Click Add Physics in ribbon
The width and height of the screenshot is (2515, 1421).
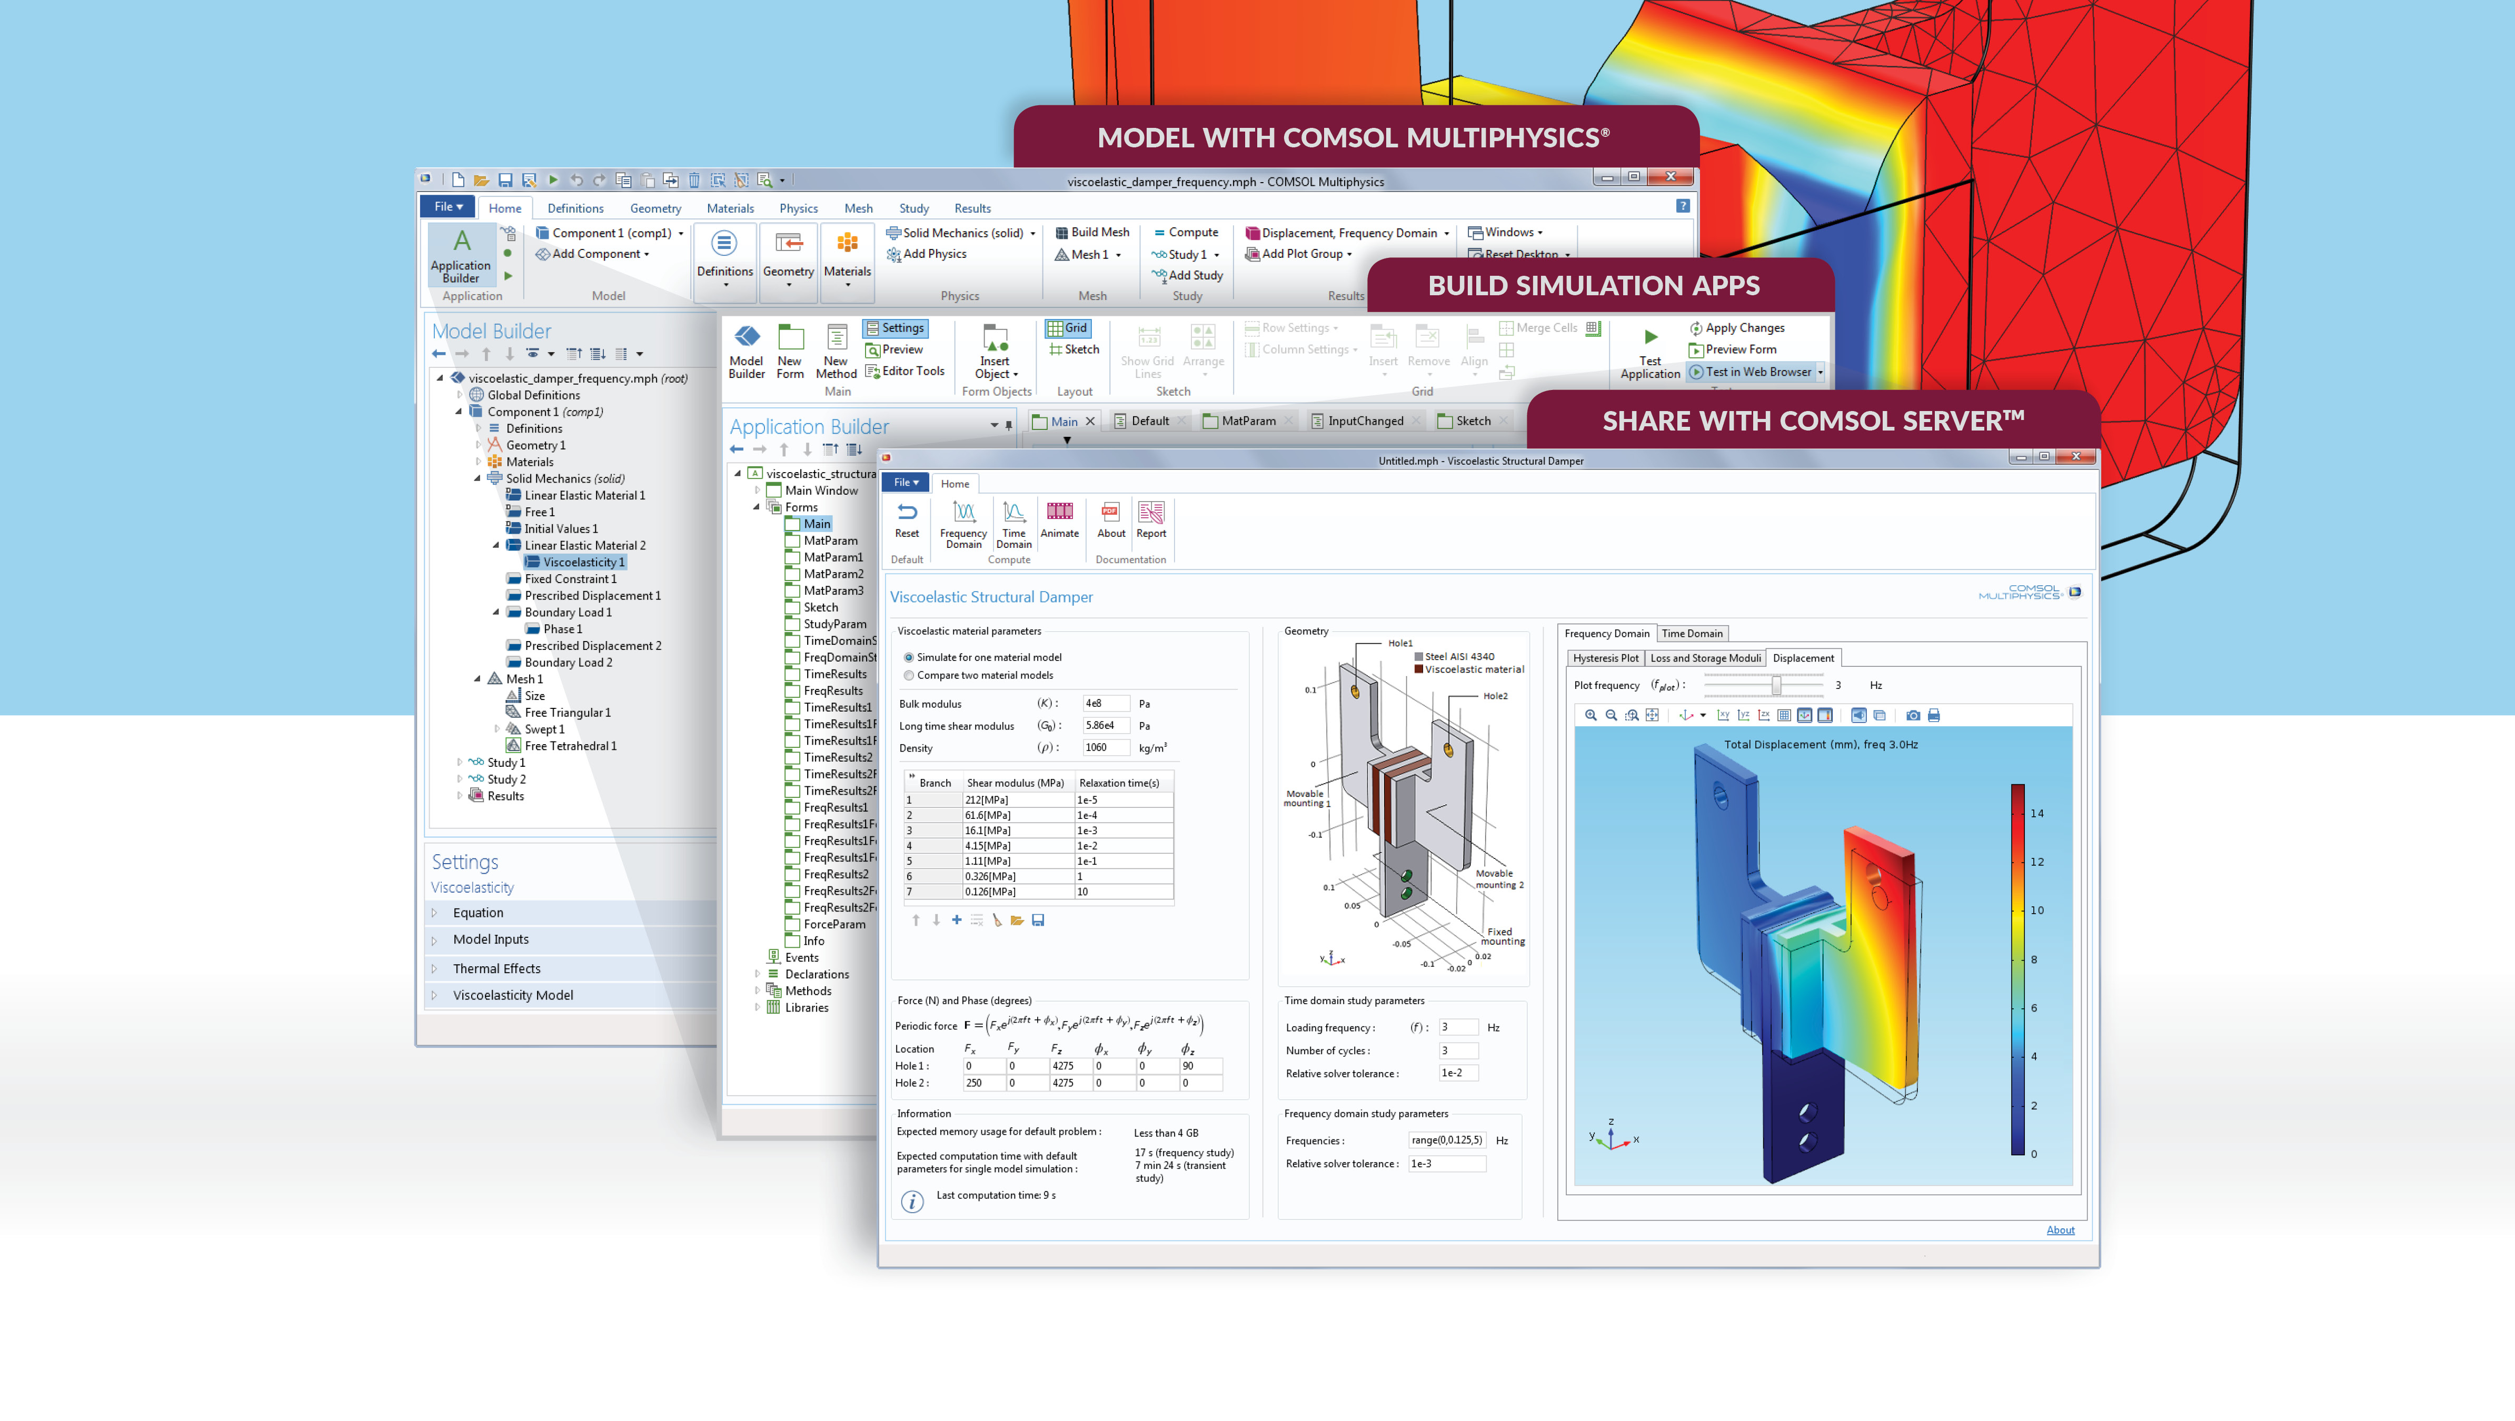[926, 254]
